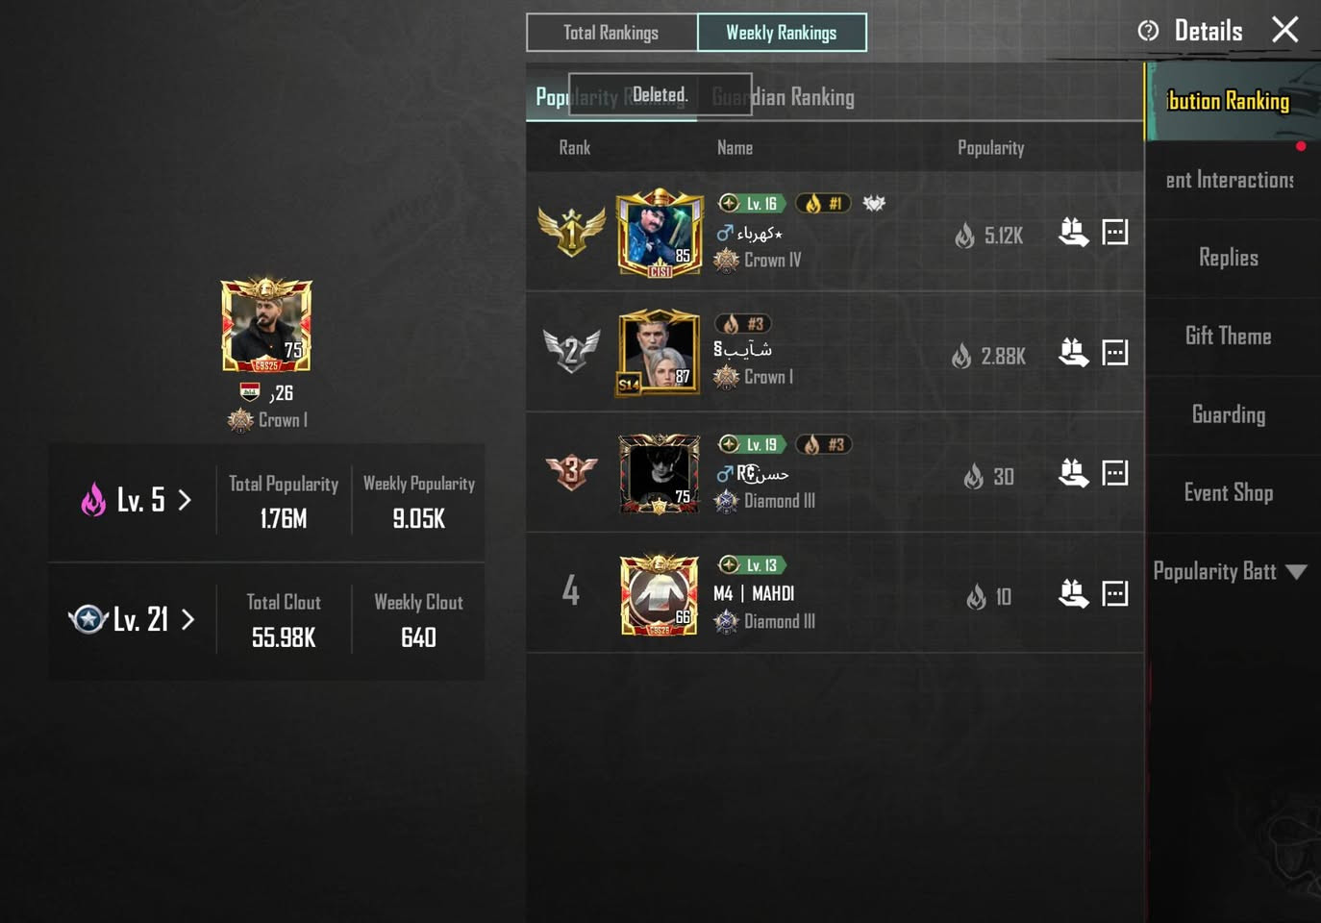Viewport: 1321px width, 923px height.
Task: Open chat icon for M4 | MAHDI
Action: [1115, 594]
